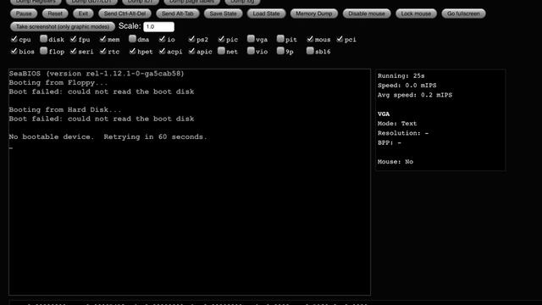
Task: Click the Disable mouse button
Action: pos(367,14)
